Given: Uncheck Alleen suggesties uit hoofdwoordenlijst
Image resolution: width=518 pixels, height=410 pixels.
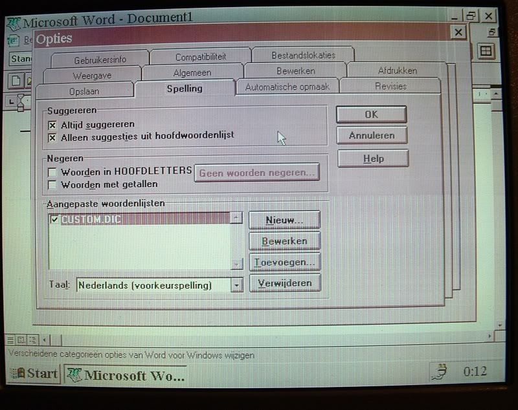Looking at the screenshot, I should coord(52,138).
